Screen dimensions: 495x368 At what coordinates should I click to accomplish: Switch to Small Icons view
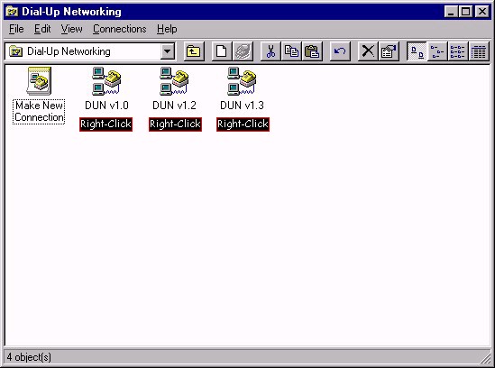click(437, 51)
